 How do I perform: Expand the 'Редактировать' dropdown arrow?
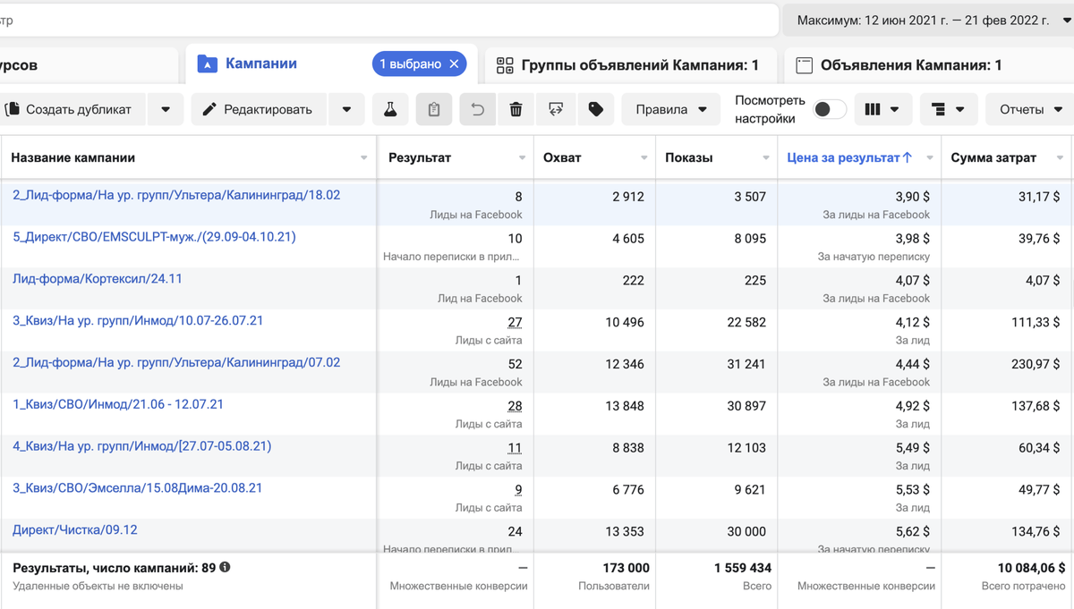click(x=346, y=109)
